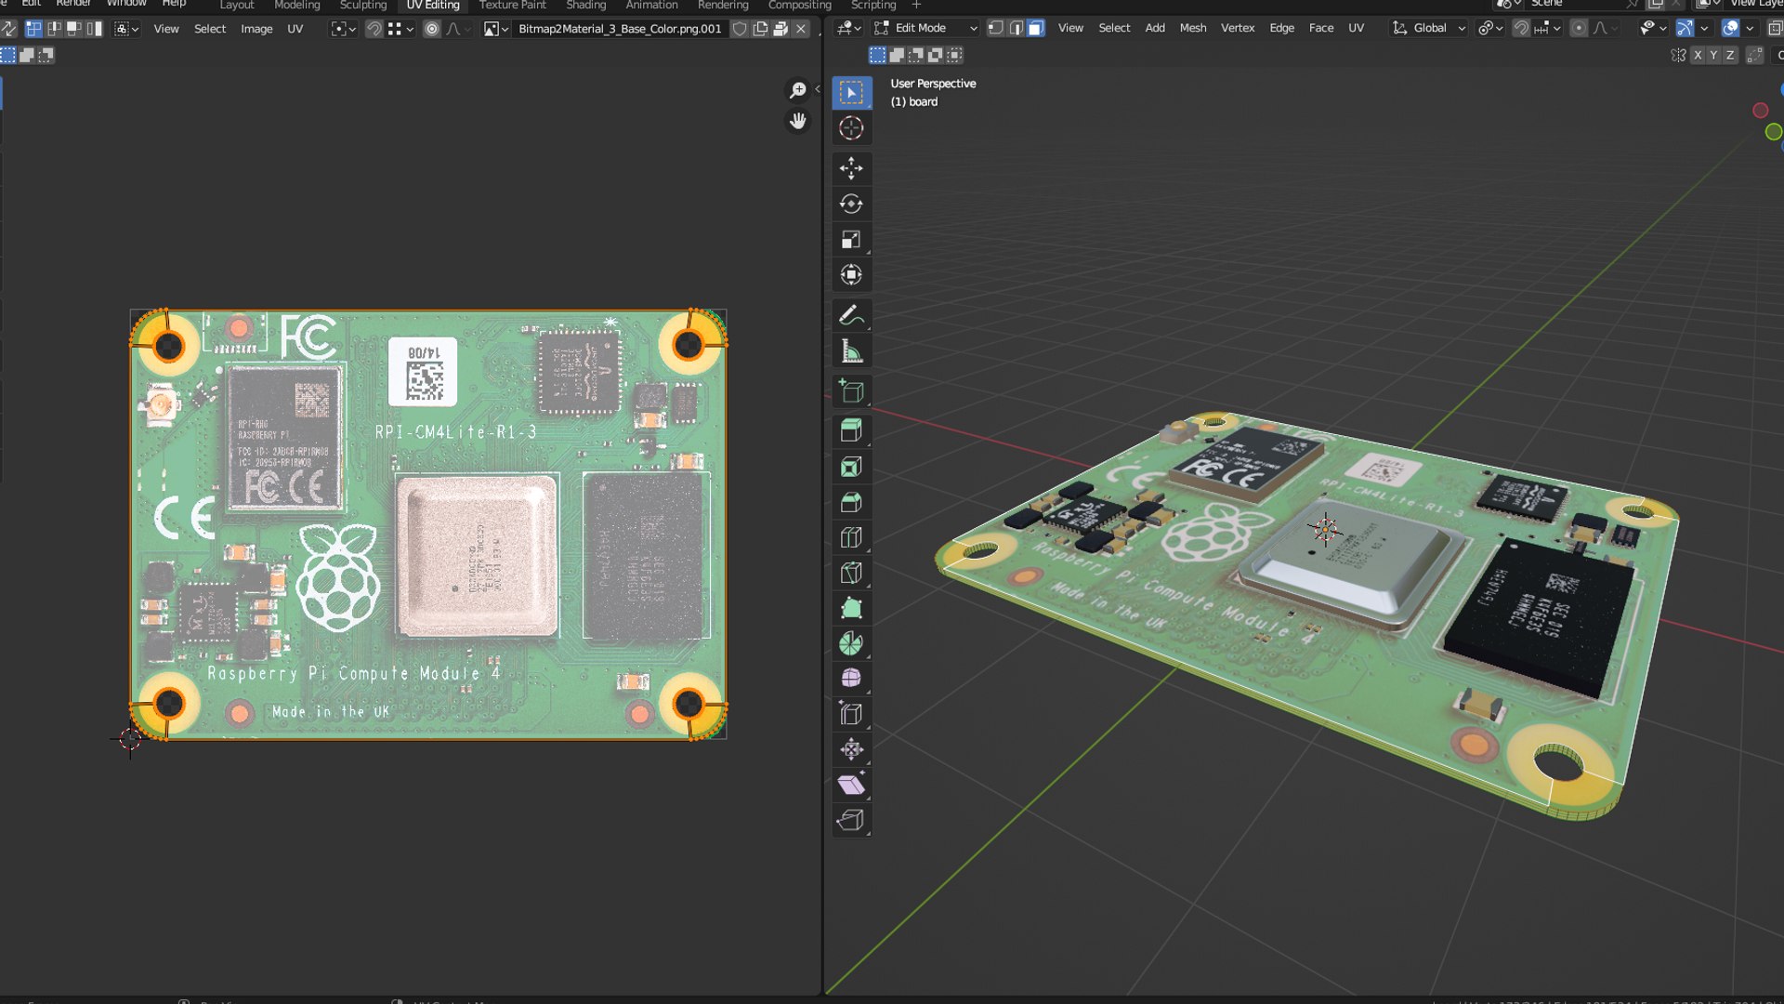Open the Image menu in UV editor
Screen dimensions: 1784x1004
256,29
